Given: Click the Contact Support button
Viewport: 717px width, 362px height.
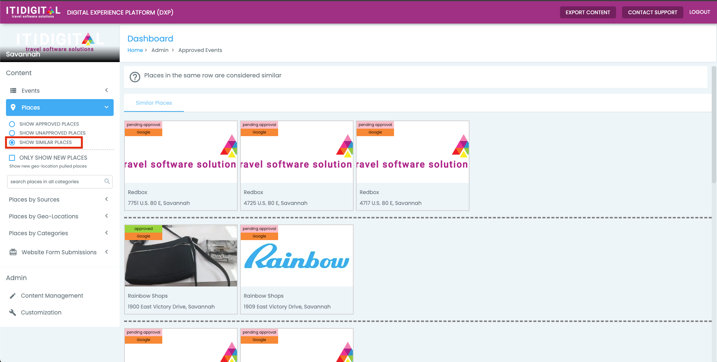Looking at the screenshot, I should coord(652,12).
